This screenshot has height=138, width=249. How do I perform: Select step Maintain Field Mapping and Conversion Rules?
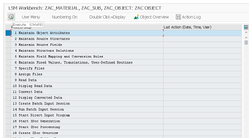point(61,57)
